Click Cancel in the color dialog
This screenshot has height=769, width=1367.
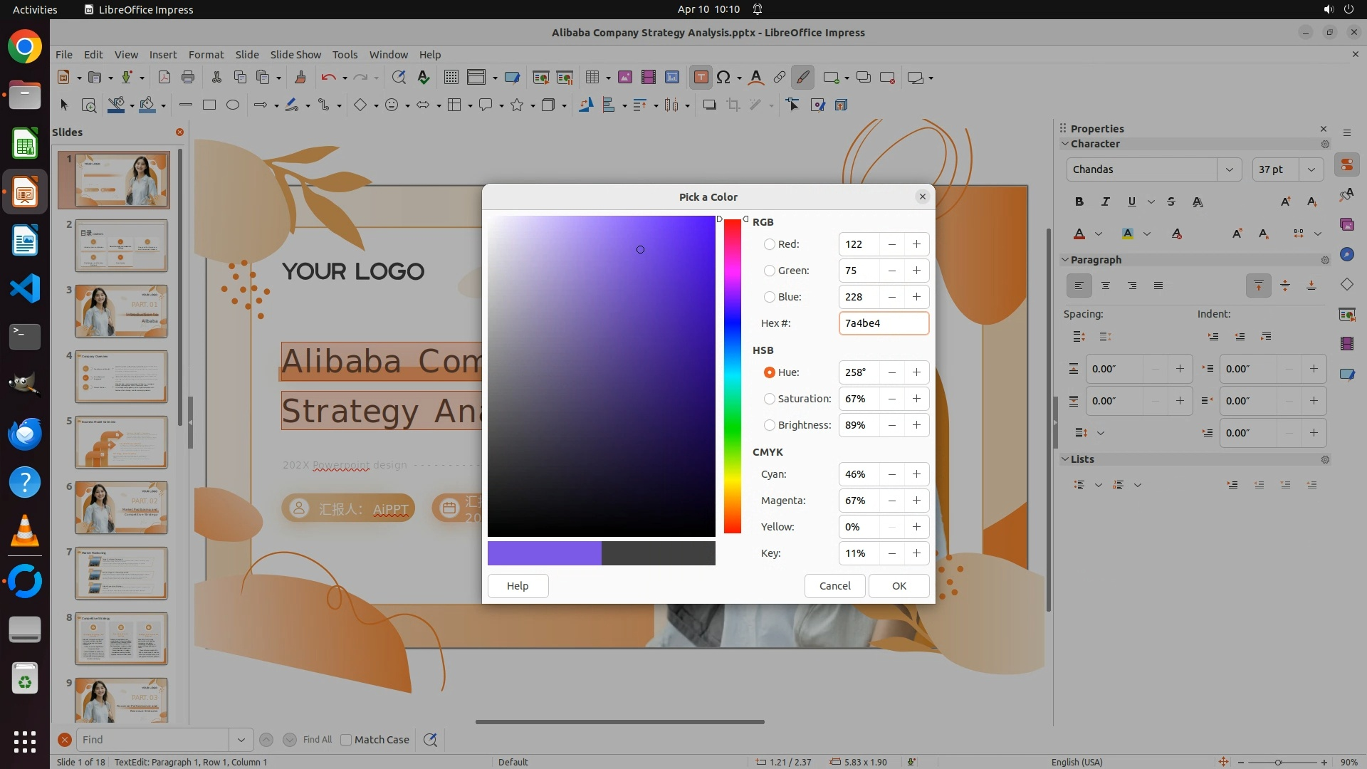coord(834,586)
